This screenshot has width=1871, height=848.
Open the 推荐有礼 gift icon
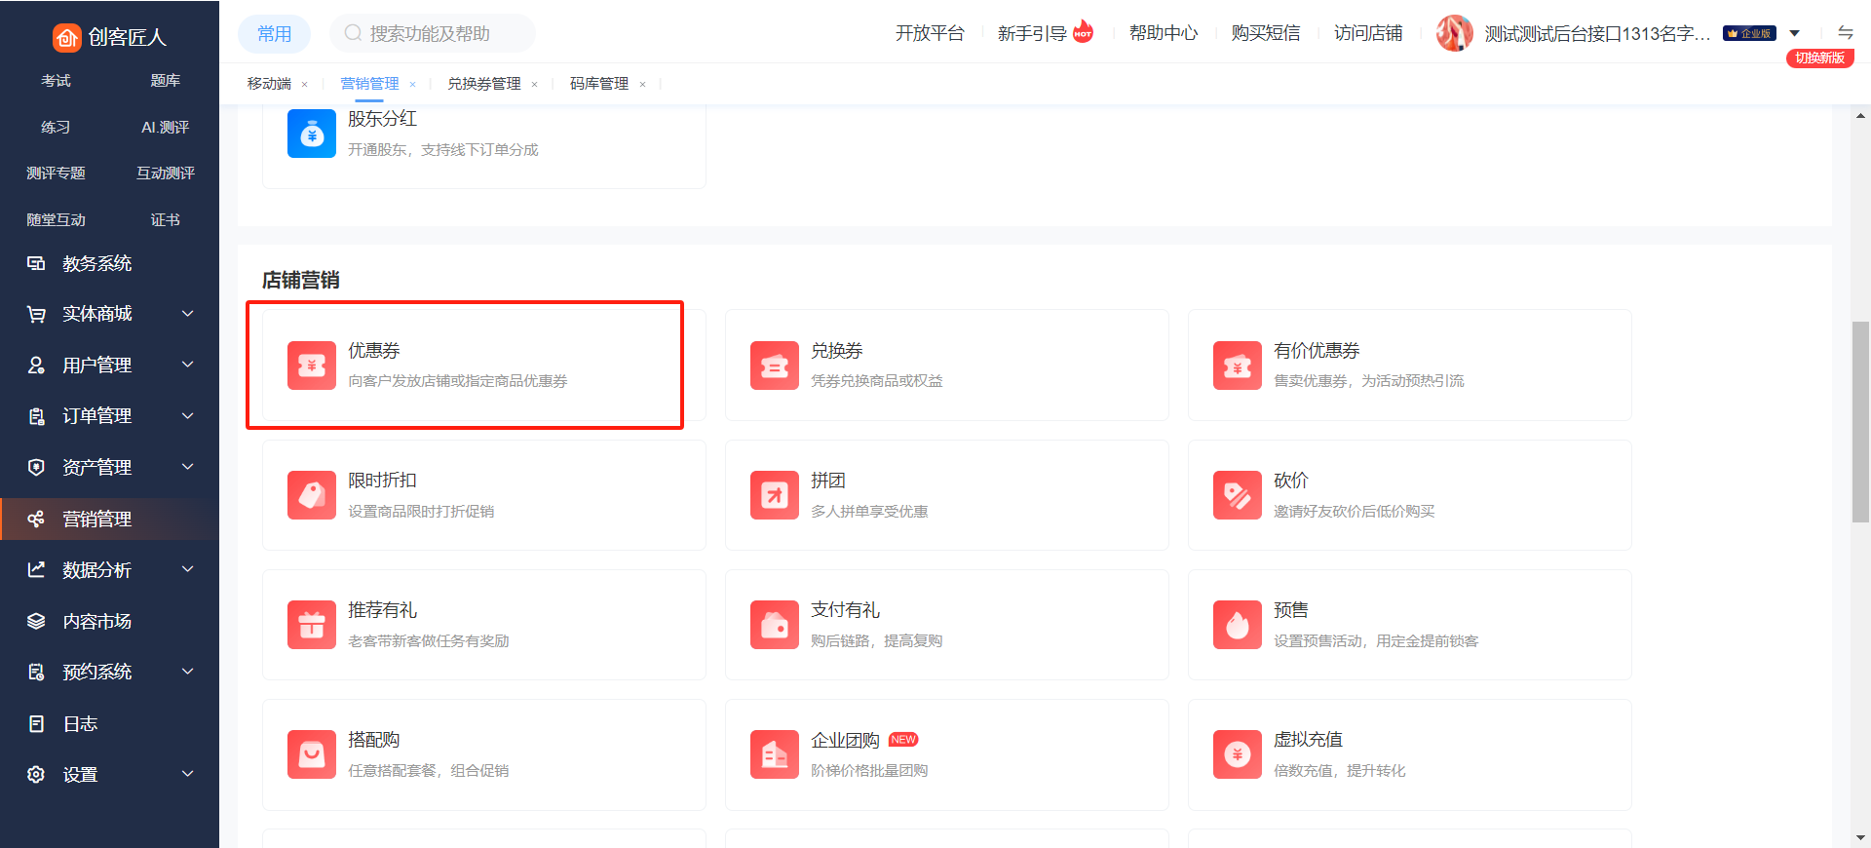tap(311, 625)
